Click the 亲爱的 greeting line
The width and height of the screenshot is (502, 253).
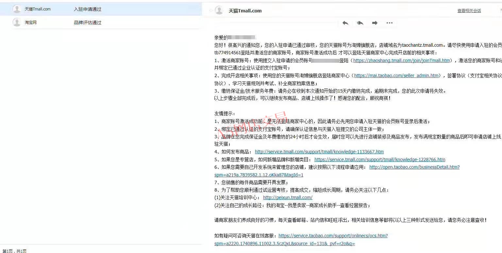pyautogui.click(x=235, y=38)
